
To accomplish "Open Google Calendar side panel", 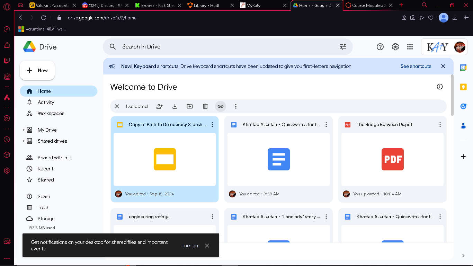I will (x=463, y=68).
